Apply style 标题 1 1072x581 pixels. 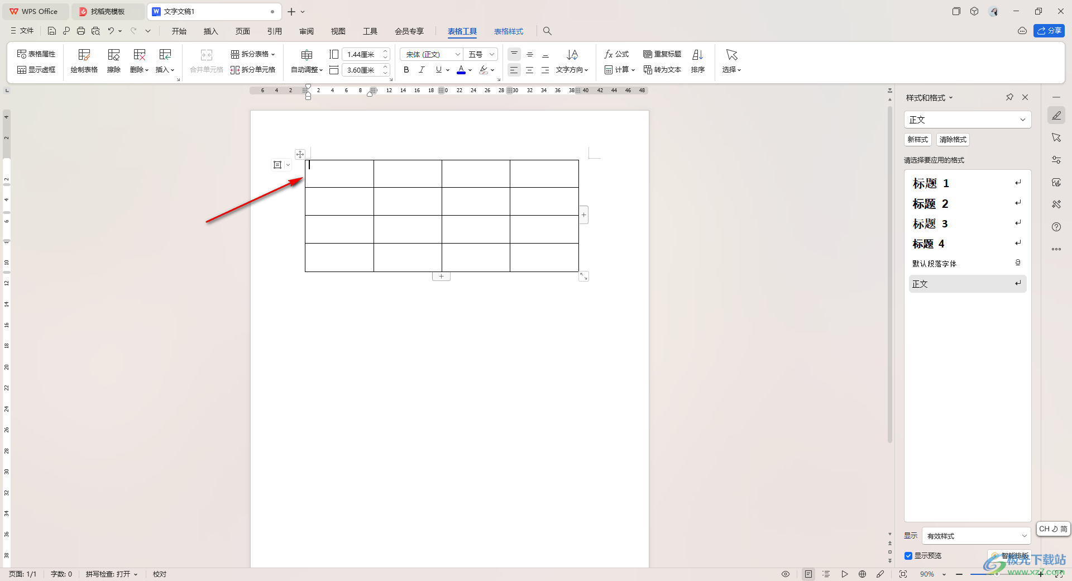[x=968, y=183]
